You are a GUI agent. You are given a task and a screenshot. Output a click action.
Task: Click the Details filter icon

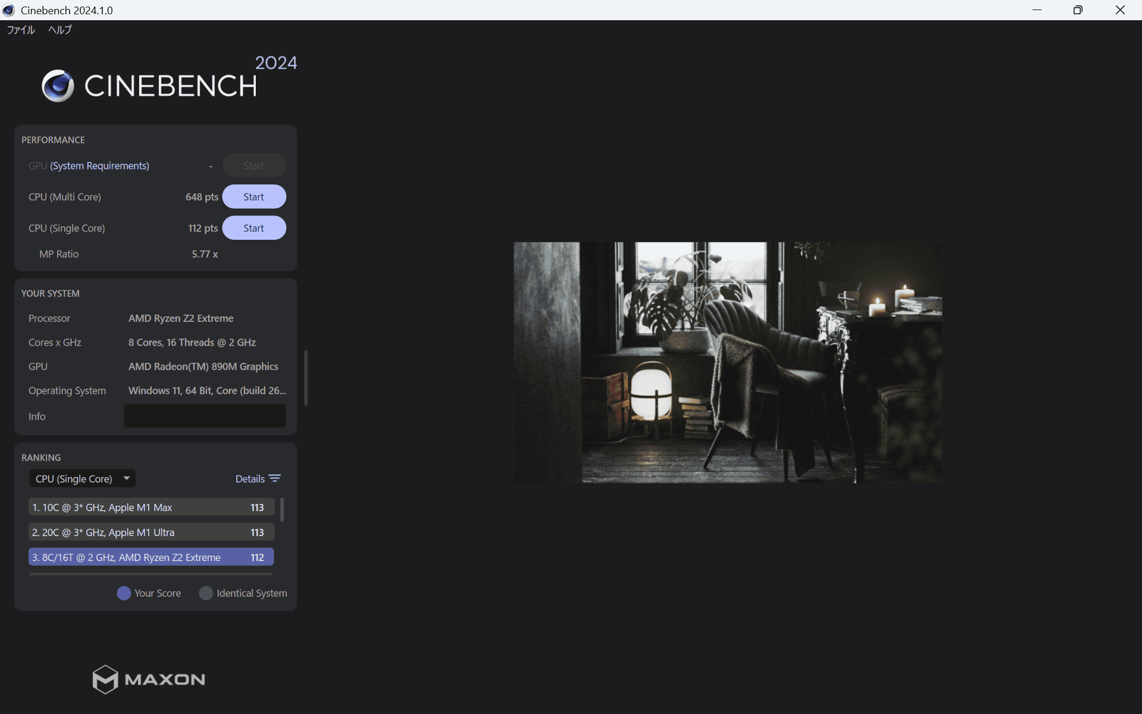[275, 478]
